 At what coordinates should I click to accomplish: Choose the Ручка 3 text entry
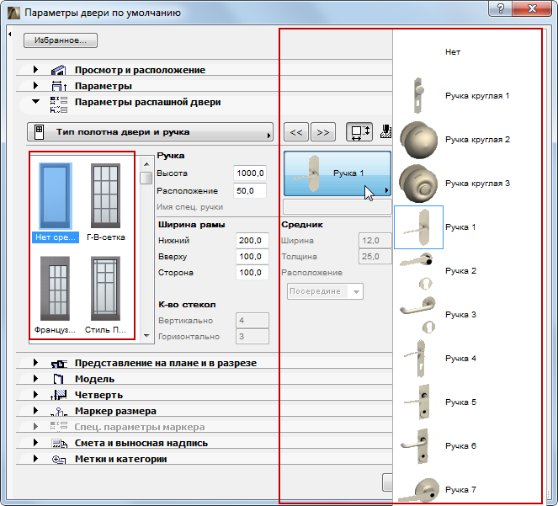click(460, 315)
